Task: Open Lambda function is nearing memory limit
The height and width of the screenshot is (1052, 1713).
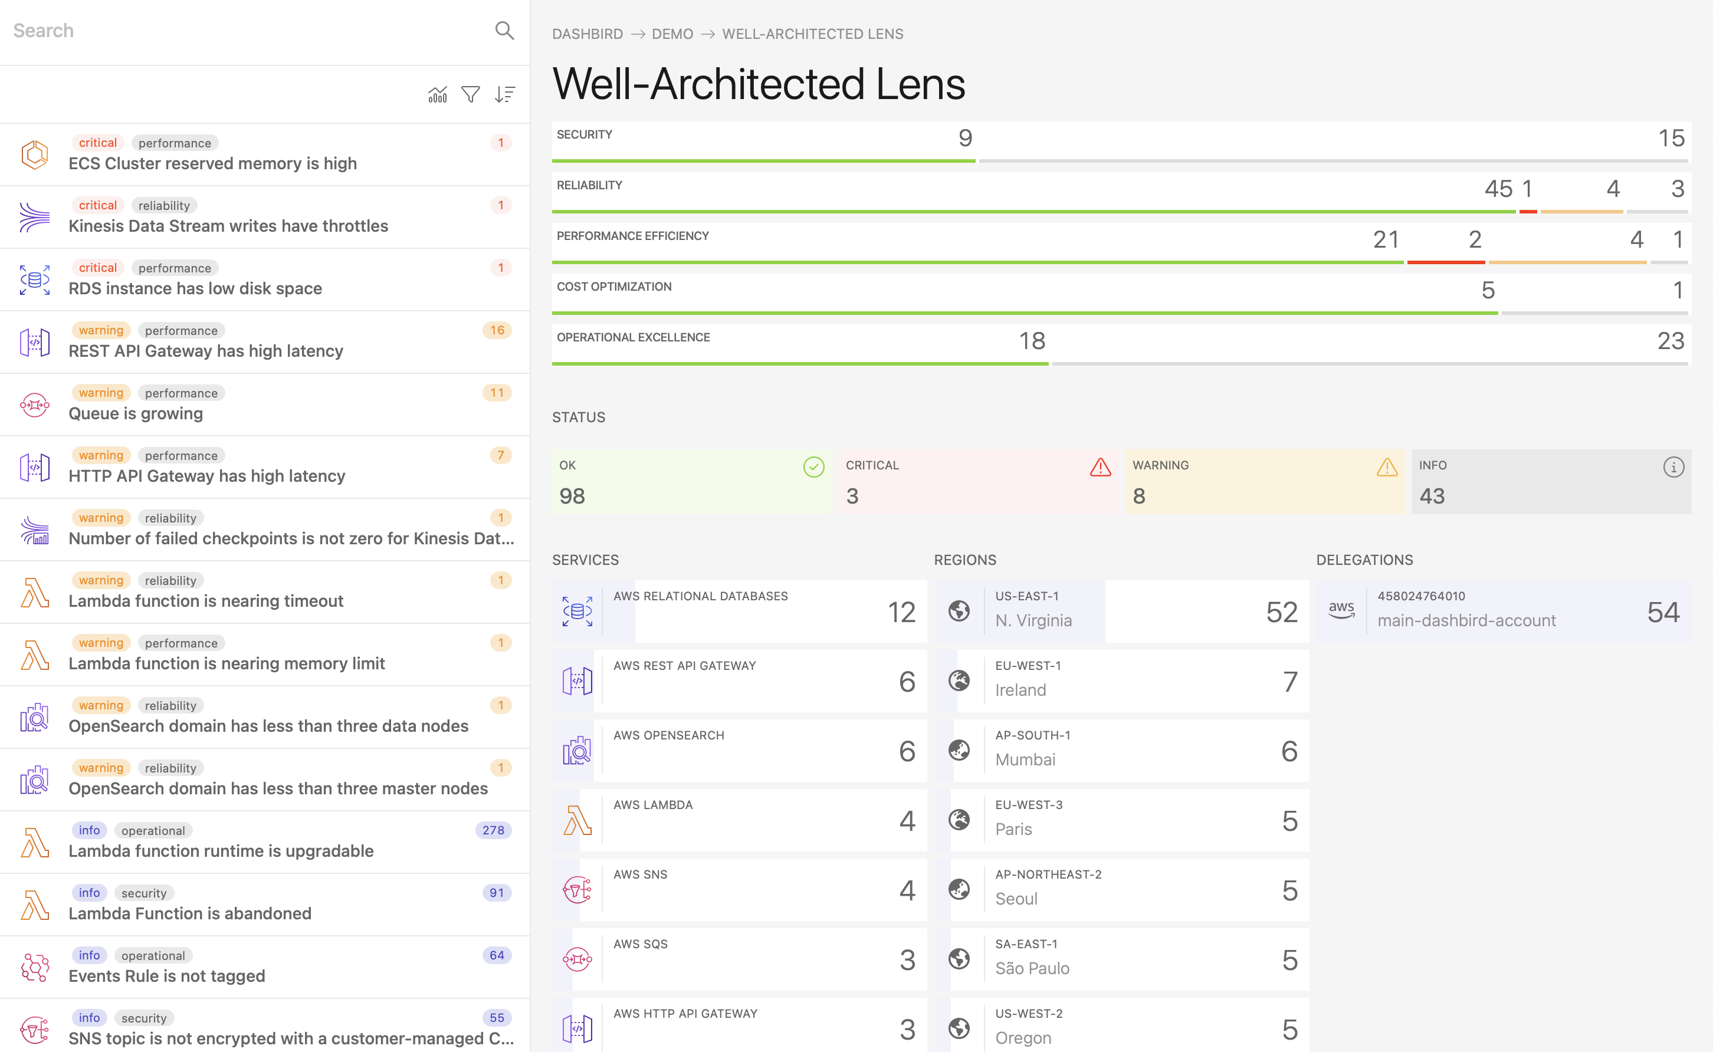Action: click(264, 655)
